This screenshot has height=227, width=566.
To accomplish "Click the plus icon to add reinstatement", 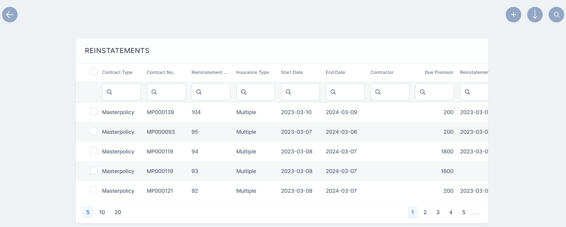I will [513, 15].
